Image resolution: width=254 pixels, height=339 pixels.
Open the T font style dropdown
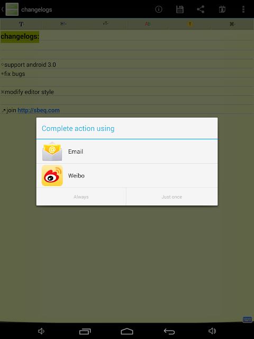[x=21, y=24]
